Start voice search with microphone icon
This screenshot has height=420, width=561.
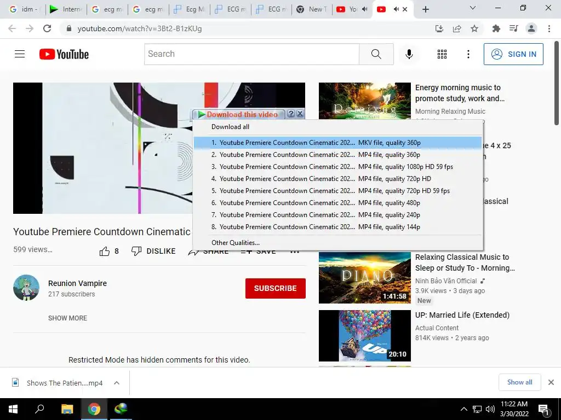click(x=409, y=54)
